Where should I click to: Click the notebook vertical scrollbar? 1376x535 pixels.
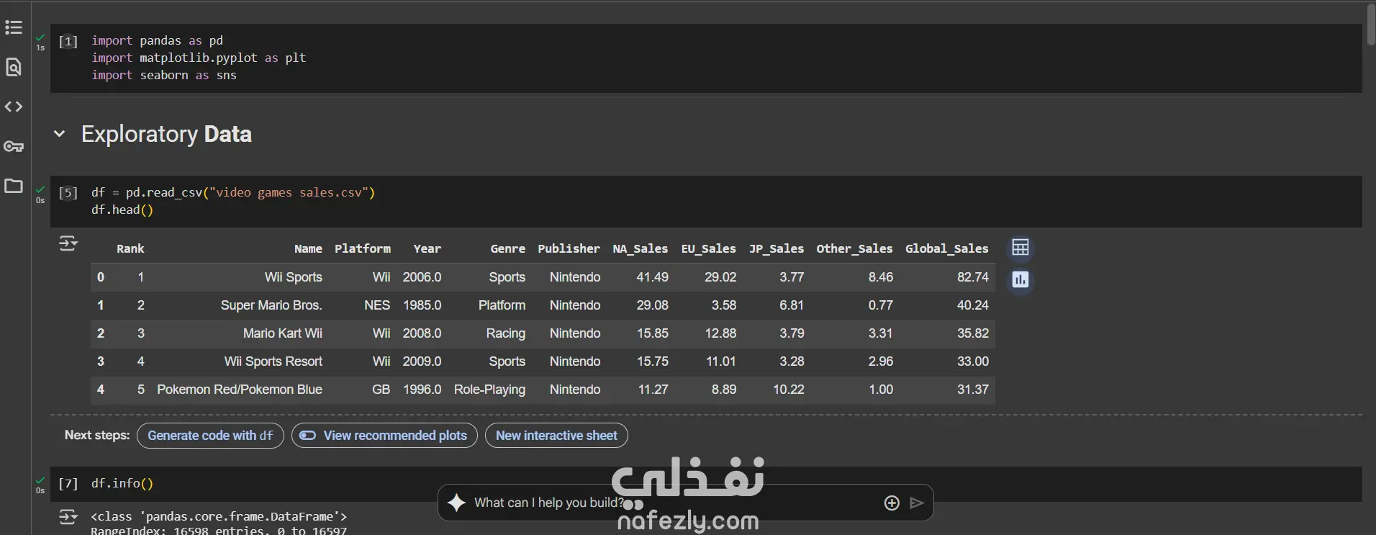point(1370,26)
